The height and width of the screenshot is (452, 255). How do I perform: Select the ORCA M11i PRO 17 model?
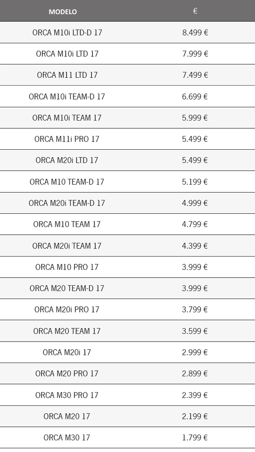(67, 139)
